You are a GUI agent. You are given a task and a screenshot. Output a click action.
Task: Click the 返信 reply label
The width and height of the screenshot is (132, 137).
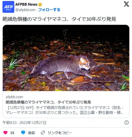coord(31,133)
